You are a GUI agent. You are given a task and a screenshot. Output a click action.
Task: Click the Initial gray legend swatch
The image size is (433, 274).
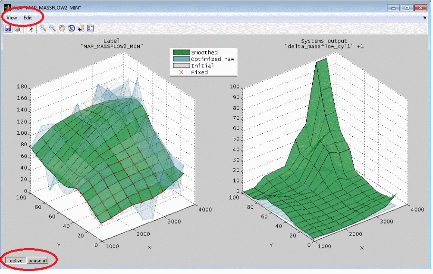pos(181,65)
